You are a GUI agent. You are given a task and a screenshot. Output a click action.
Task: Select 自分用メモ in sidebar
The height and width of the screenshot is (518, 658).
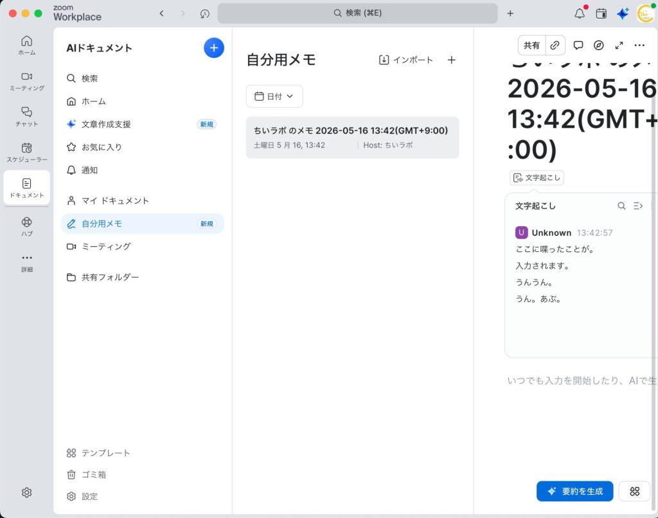pyautogui.click(x=143, y=224)
